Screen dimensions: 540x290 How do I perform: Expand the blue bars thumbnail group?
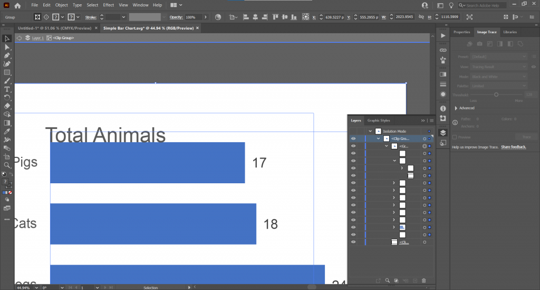[x=394, y=227]
